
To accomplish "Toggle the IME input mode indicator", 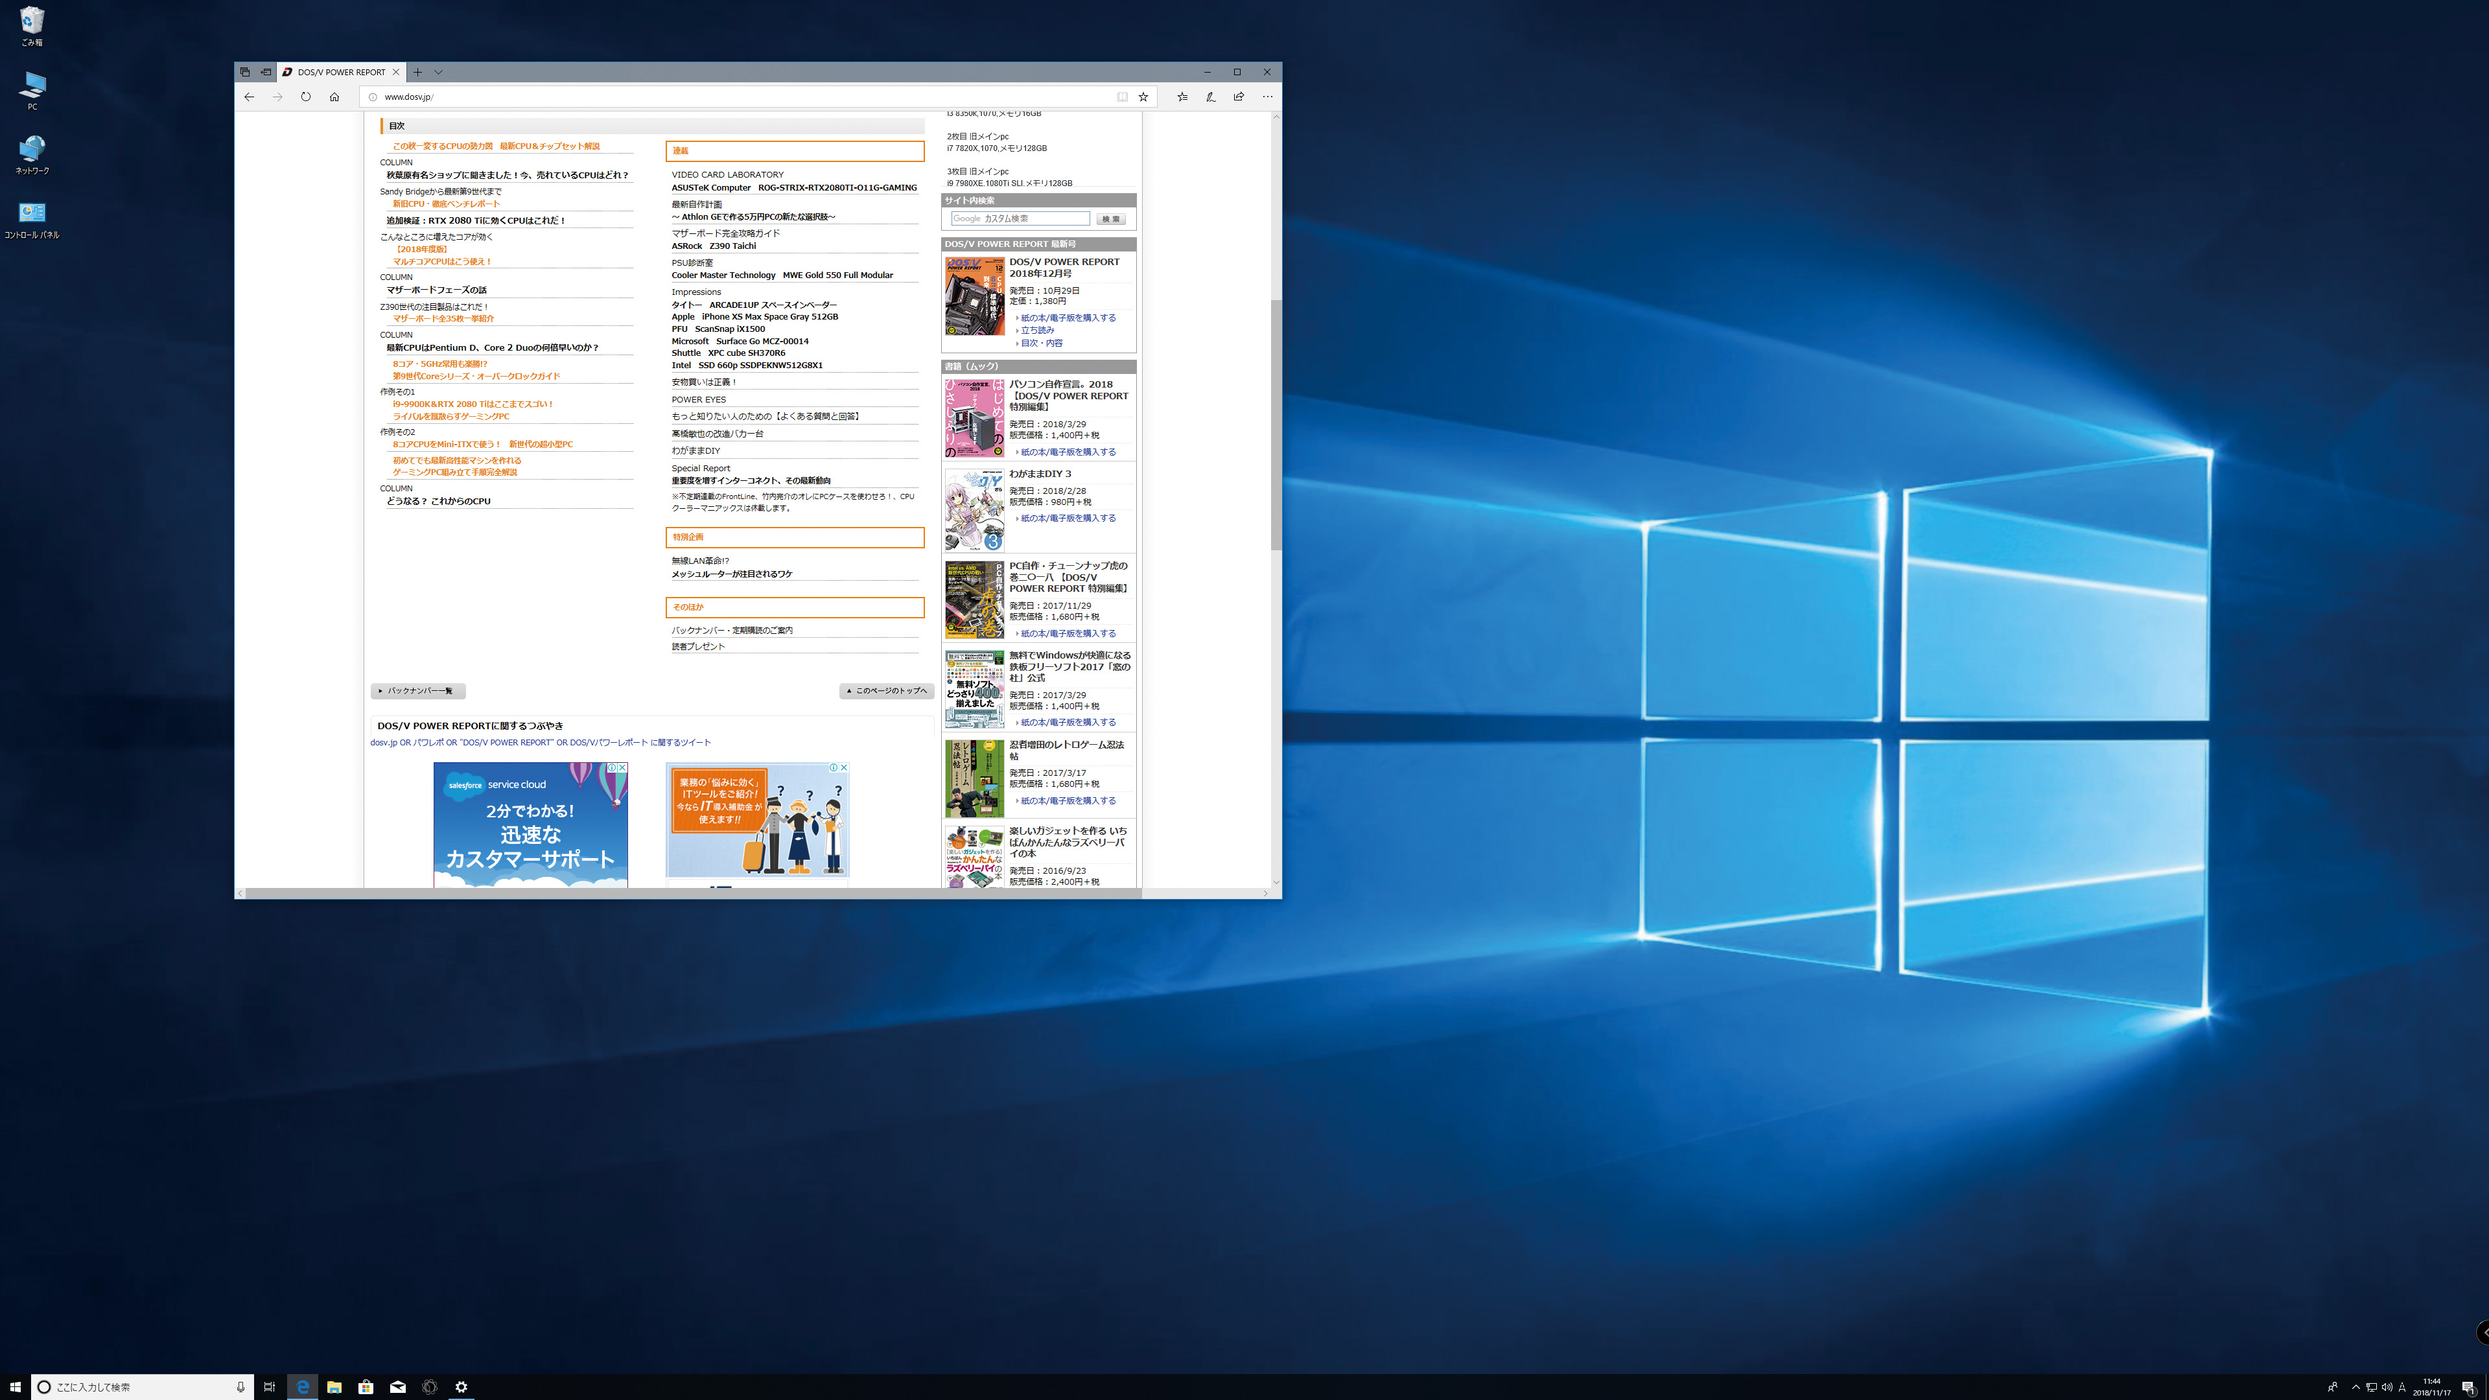I will tap(2402, 1388).
